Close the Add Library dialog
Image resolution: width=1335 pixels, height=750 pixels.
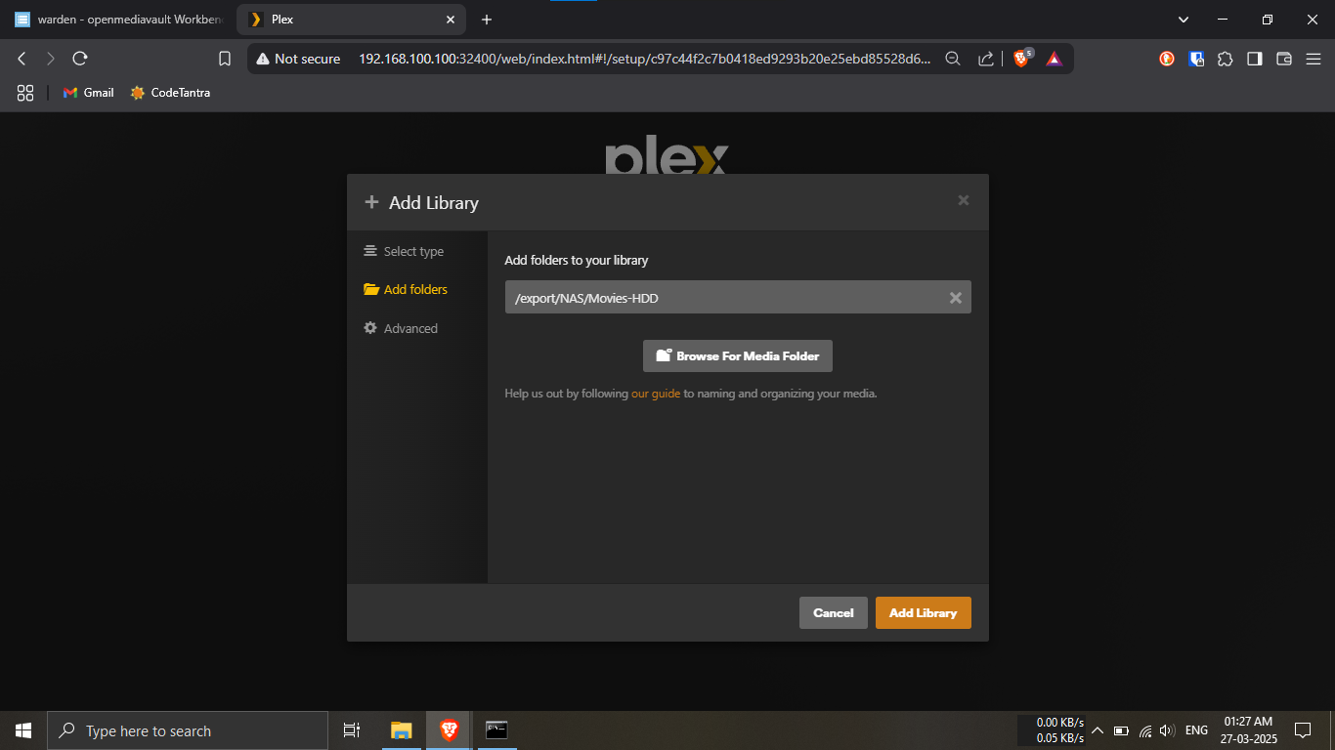pyautogui.click(x=963, y=200)
